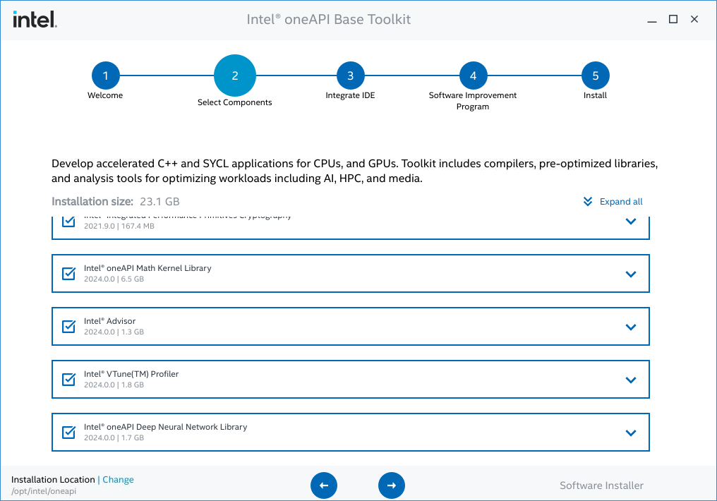
Task: Jump to step 5 Install
Action: click(596, 76)
